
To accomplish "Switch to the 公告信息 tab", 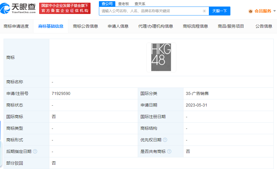I will pos(264,26).
